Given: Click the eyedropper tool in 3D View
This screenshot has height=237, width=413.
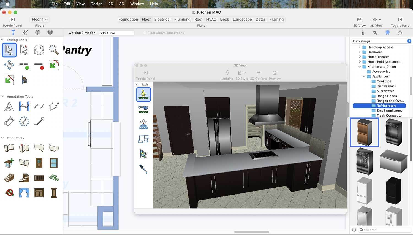Looking at the screenshot, I should [x=143, y=169].
